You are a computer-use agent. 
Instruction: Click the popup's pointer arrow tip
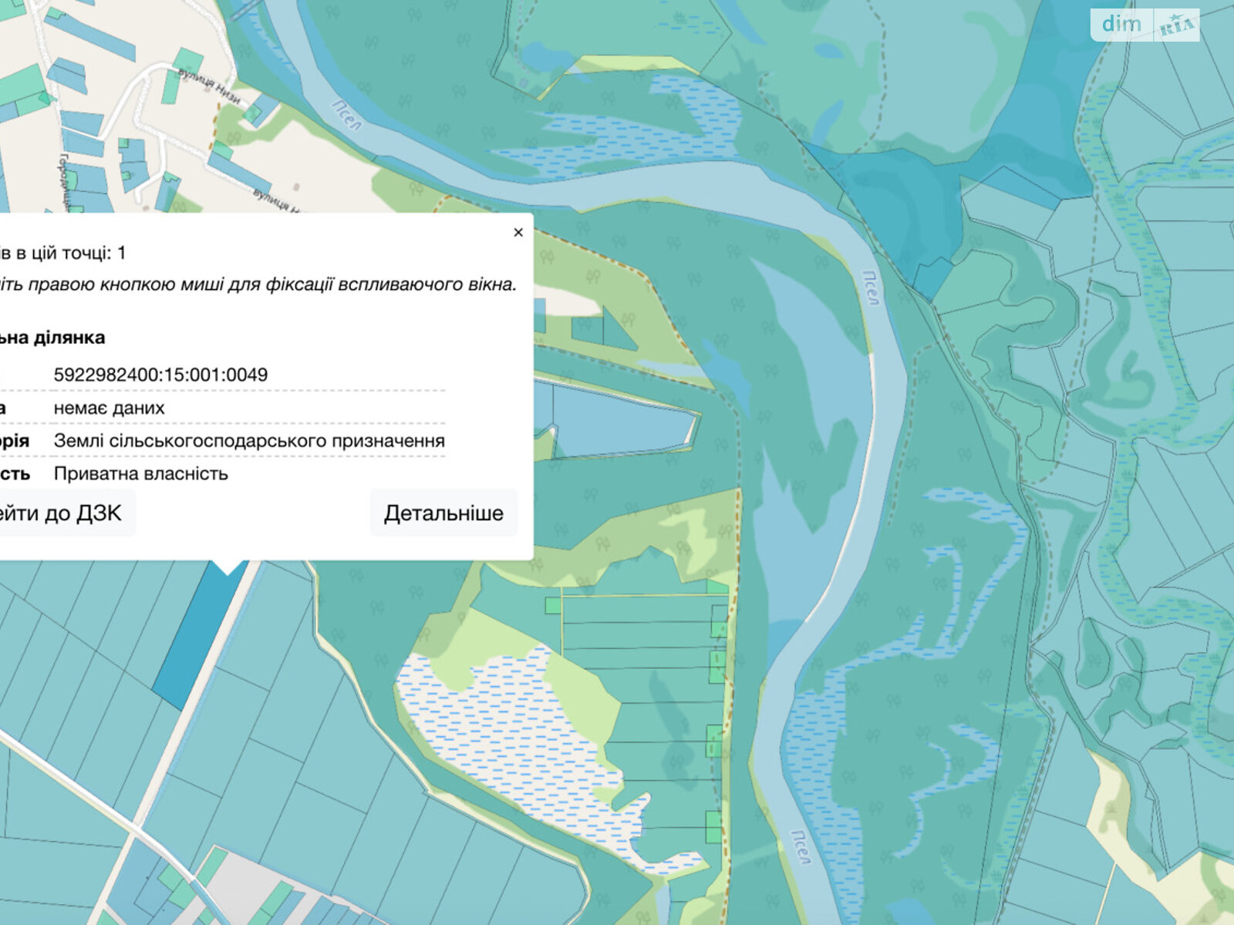(x=228, y=572)
